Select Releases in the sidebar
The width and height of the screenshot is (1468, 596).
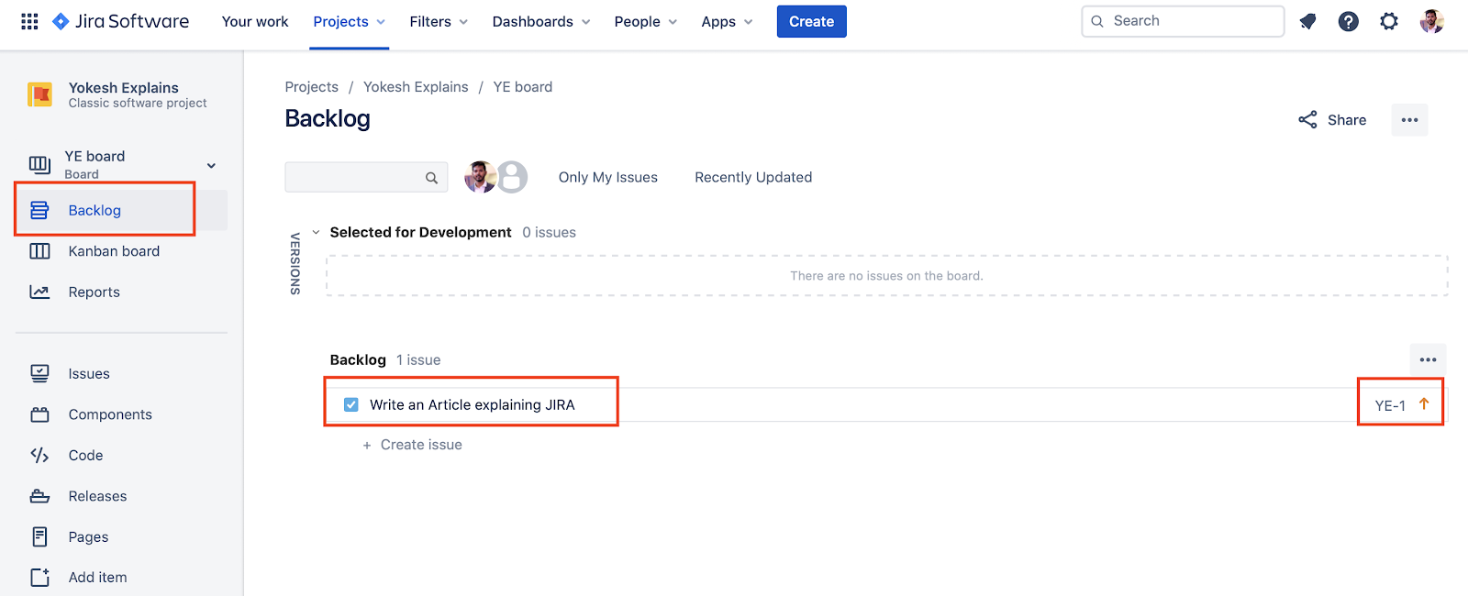click(x=97, y=496)
